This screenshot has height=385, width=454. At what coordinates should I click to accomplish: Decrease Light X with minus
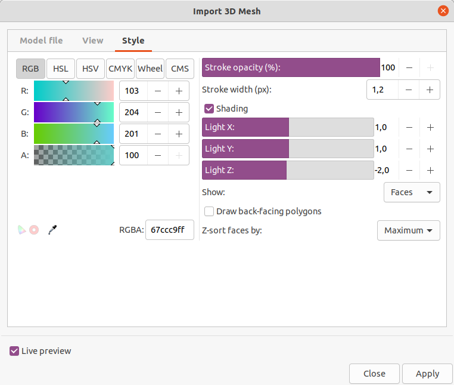click(x=409, y=127)
